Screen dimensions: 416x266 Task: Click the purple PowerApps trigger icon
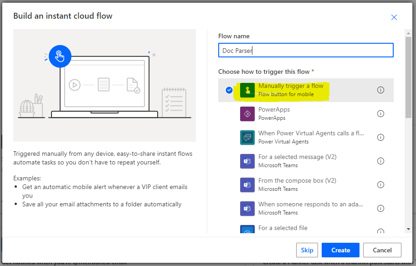[x=247, y=114]
